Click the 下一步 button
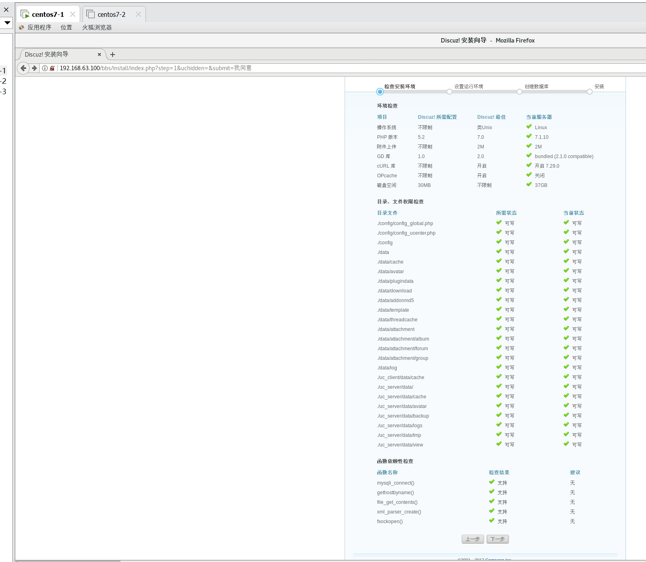The height and width of the screenshot is (562, 646). pos(498,539)
